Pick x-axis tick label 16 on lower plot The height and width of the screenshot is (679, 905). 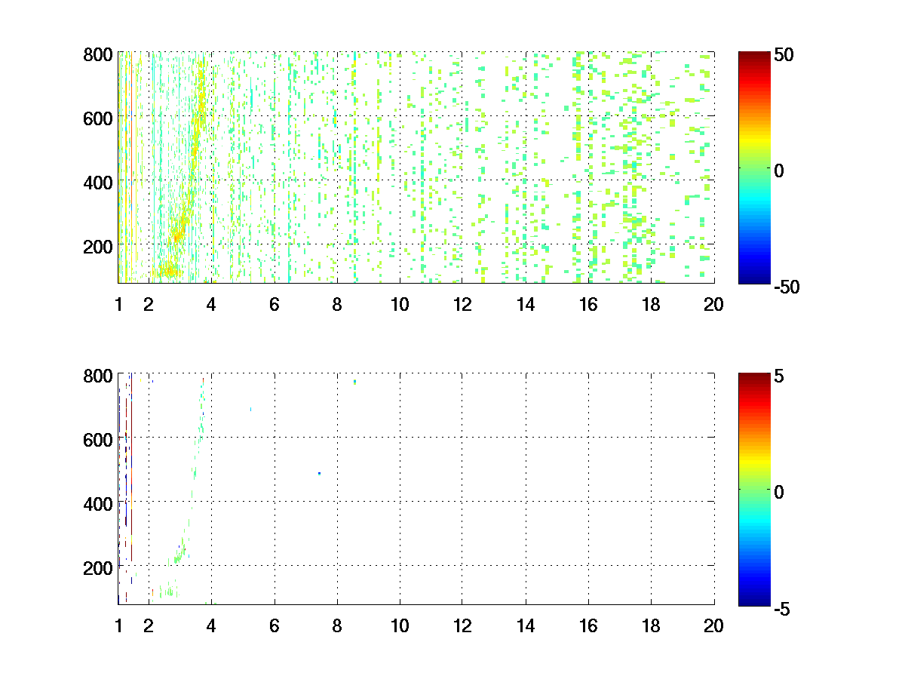tap(588, 625)
